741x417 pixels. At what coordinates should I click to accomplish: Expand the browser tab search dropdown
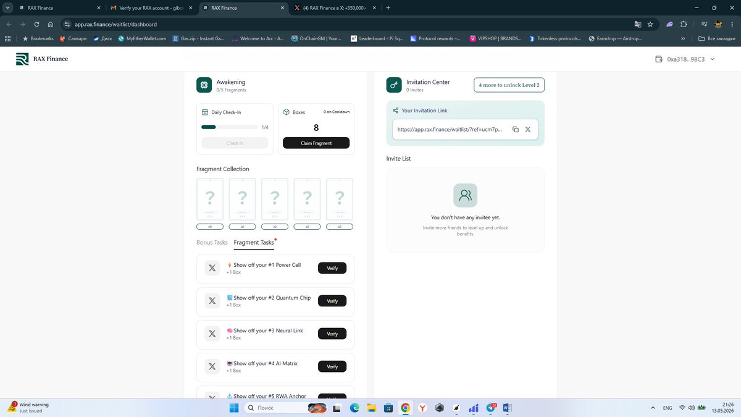pyautogui.click(x=7, y=8)
